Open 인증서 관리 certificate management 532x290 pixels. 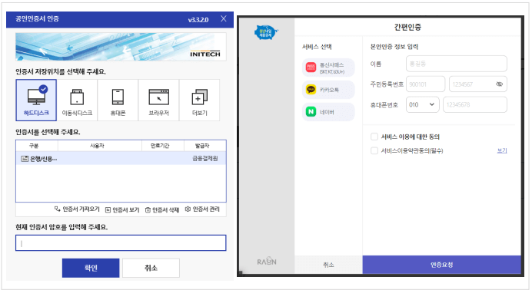[x=202, y=209]
